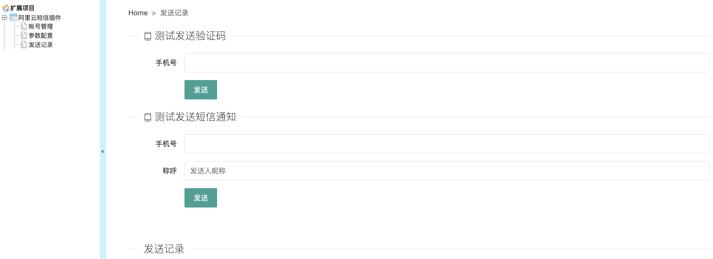
Task: Click the 扩展项目 home icon
Action: tap(6, 8)
